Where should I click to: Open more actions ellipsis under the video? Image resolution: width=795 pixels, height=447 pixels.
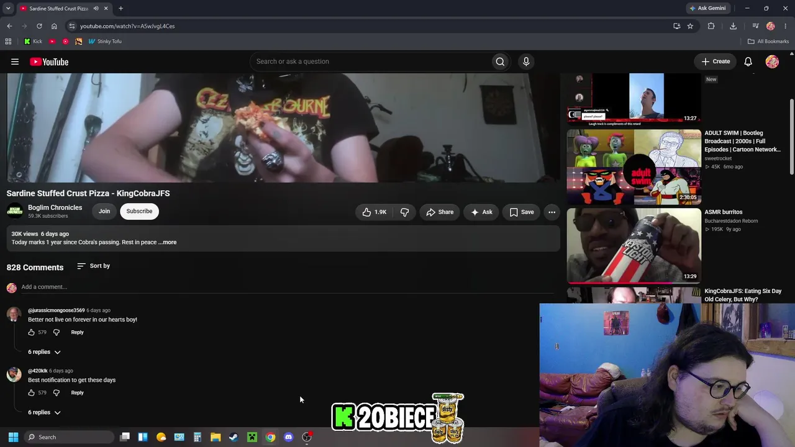pyautogui.click(x=552, y=212)
